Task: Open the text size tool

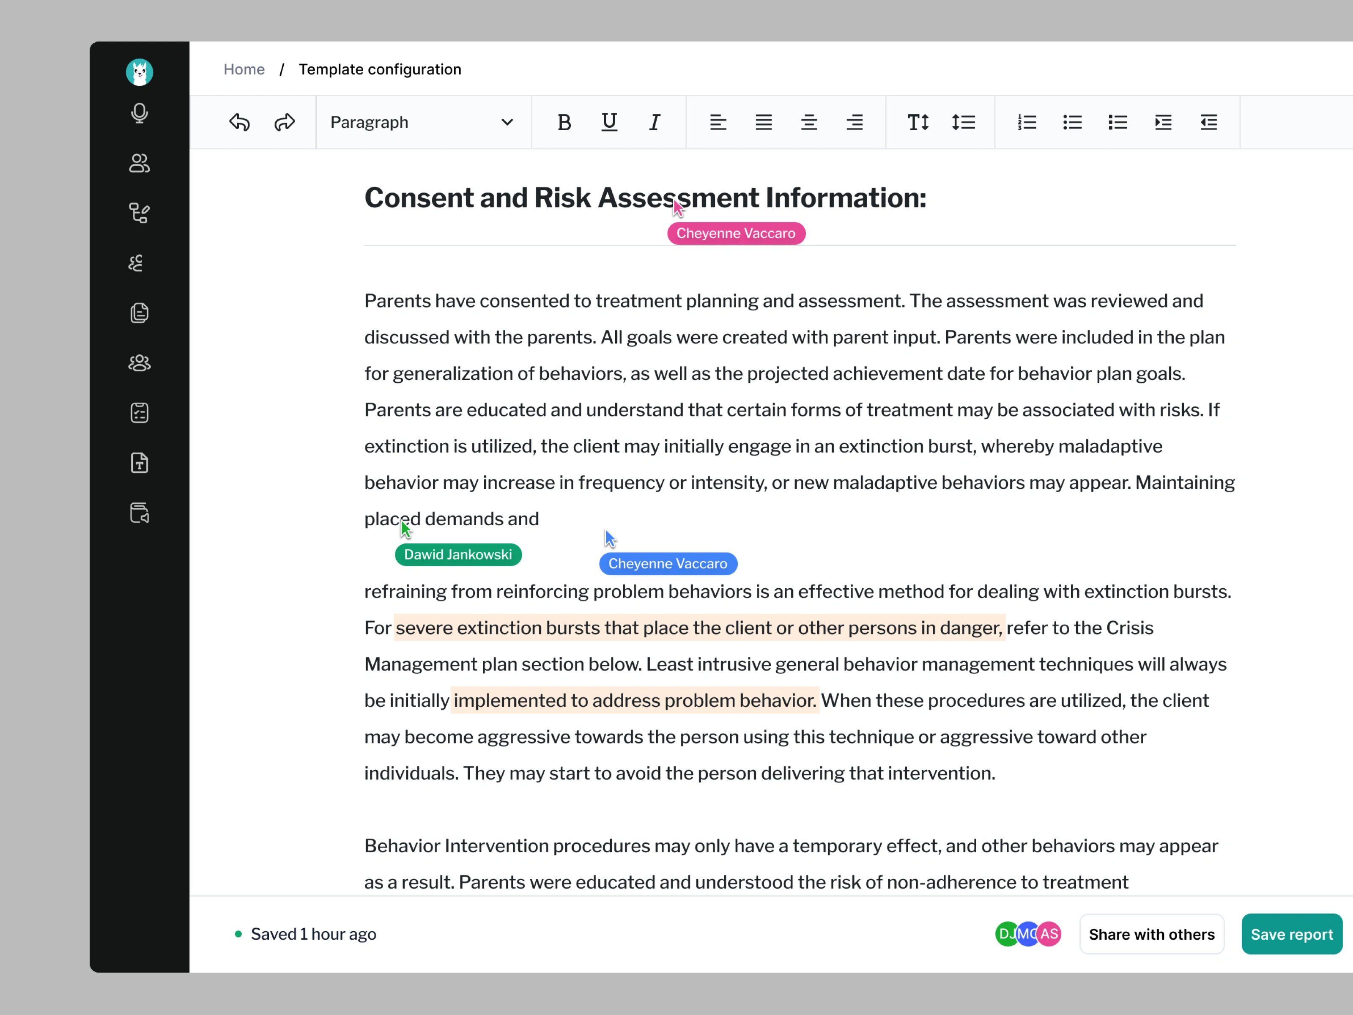Action: [x=918, y=122]
